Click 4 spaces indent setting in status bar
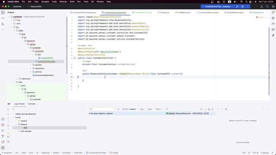The image size is (276, 155). [264, 153]
